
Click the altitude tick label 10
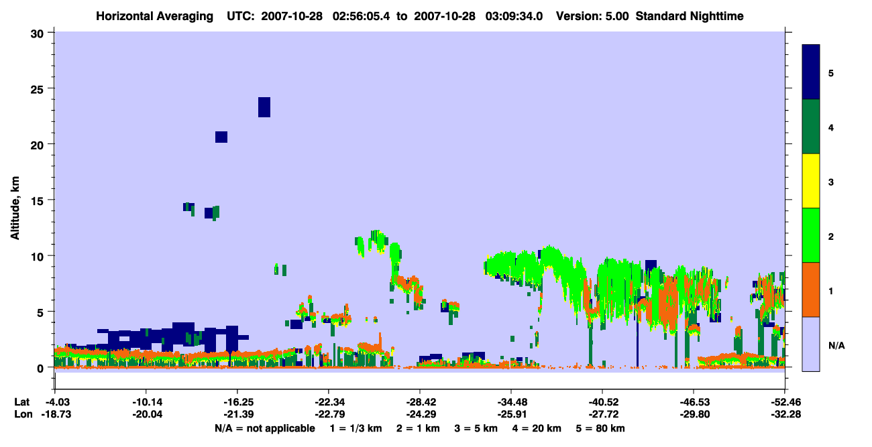click(x=39, y=256)
